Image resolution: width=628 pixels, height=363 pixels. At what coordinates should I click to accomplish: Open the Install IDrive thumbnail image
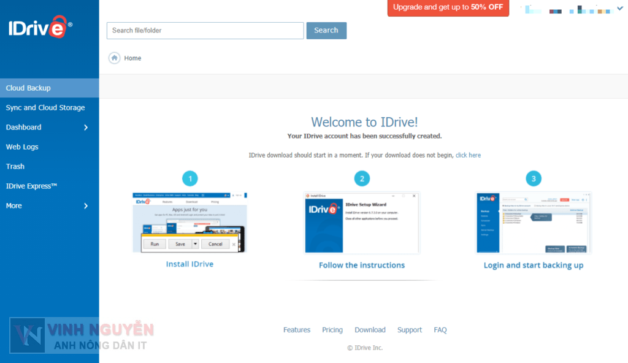point(190,222)
